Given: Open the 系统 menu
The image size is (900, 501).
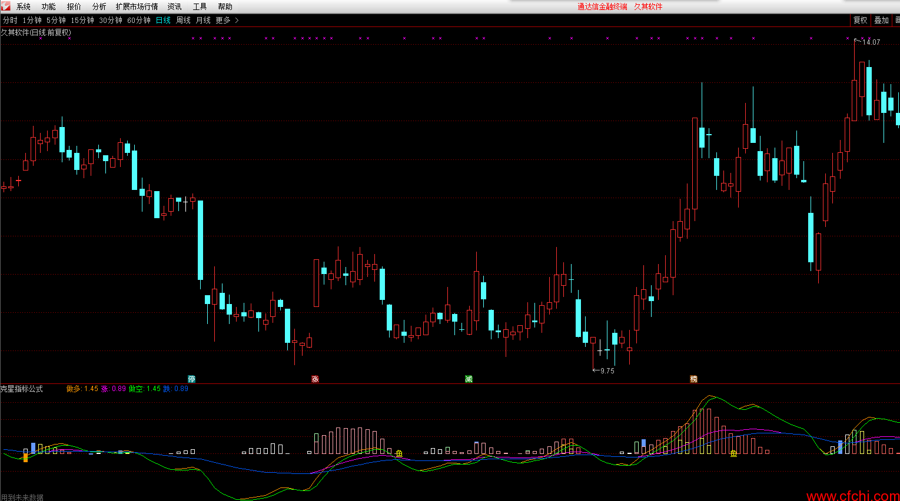Looking at the screenshot, I should [x=24, y=6].
